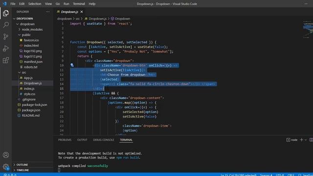
Task: Select the TERMINAL panel tab
Action: (126, 140)
